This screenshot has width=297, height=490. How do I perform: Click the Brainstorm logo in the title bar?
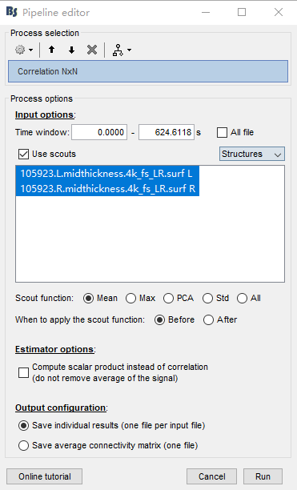tap(11, 12)
